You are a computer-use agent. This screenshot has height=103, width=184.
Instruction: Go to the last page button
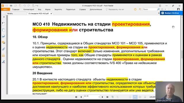click(x=107, y=97)
